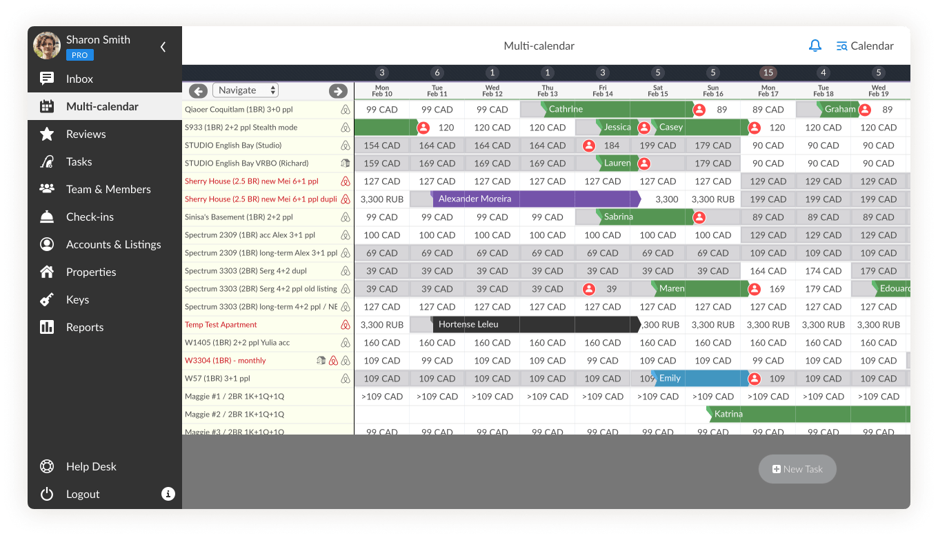
Task: Go to Reviews
Action: (x=105, y=134)
